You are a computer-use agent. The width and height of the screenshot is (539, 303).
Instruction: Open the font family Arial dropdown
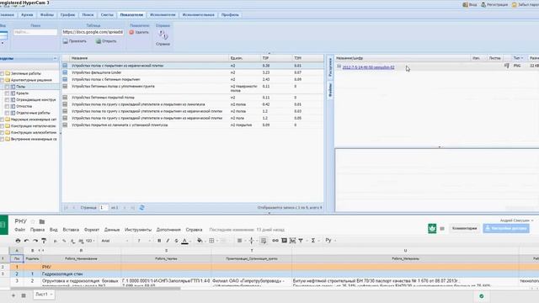pos(115,241)
